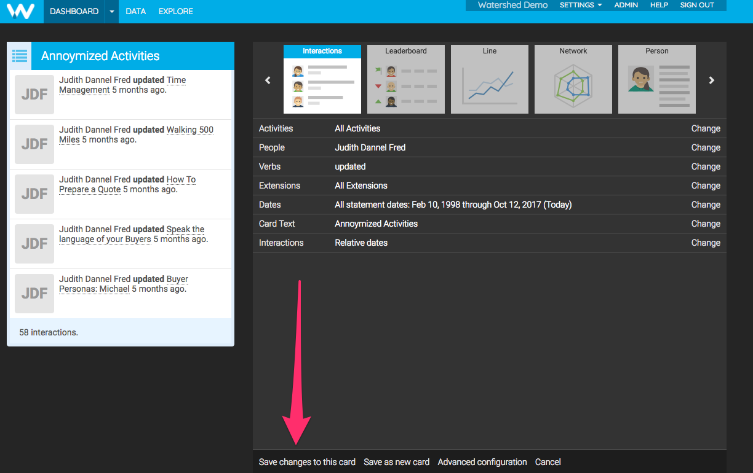Viewport: 753px width, 473px height.
Task: Change the Verbs filter
Action: [705, 166]
